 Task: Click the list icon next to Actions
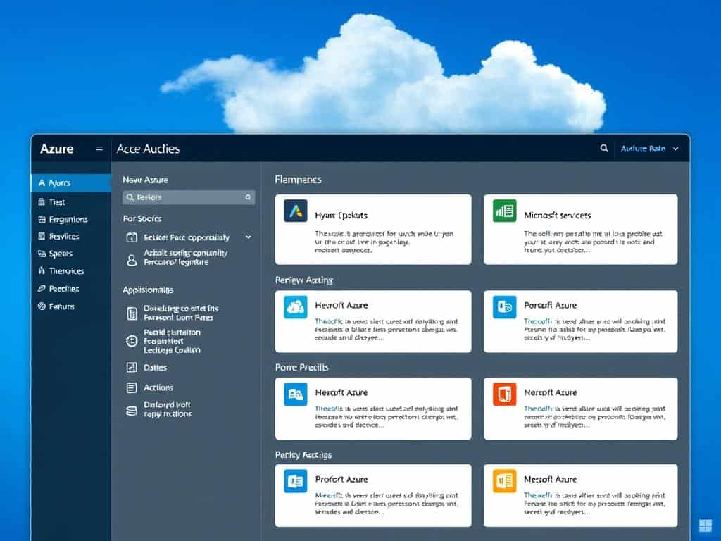tap(132, 388)
